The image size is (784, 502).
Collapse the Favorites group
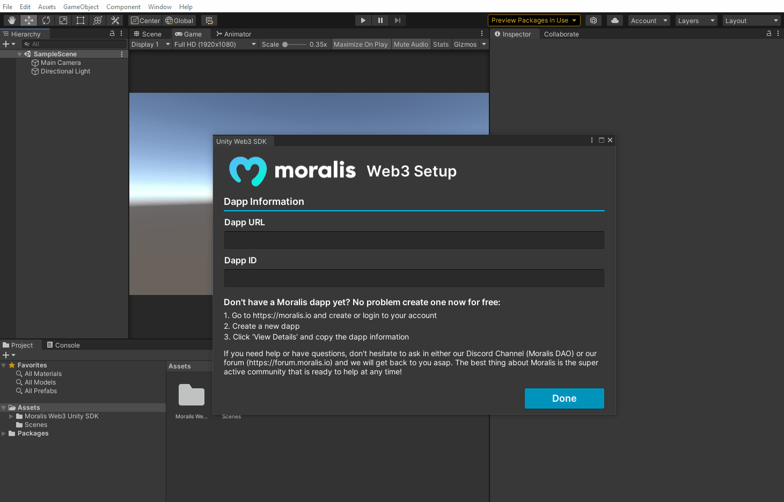pyautogui.click(x=4, y=365)
